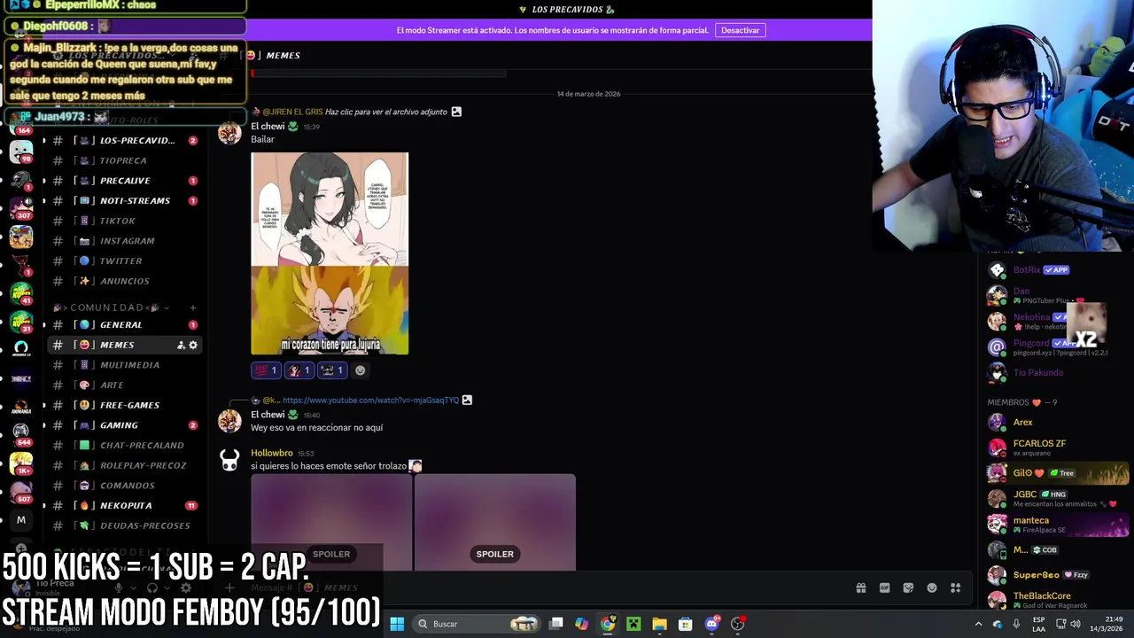Open server icon with 307 badge
The image size is (1134, 638).
pyautogui.click(x=21, y=206)
